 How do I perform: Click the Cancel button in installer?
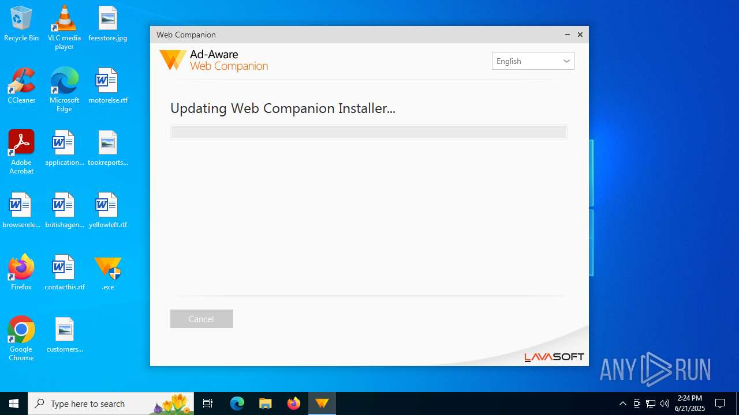click(201, 319)
